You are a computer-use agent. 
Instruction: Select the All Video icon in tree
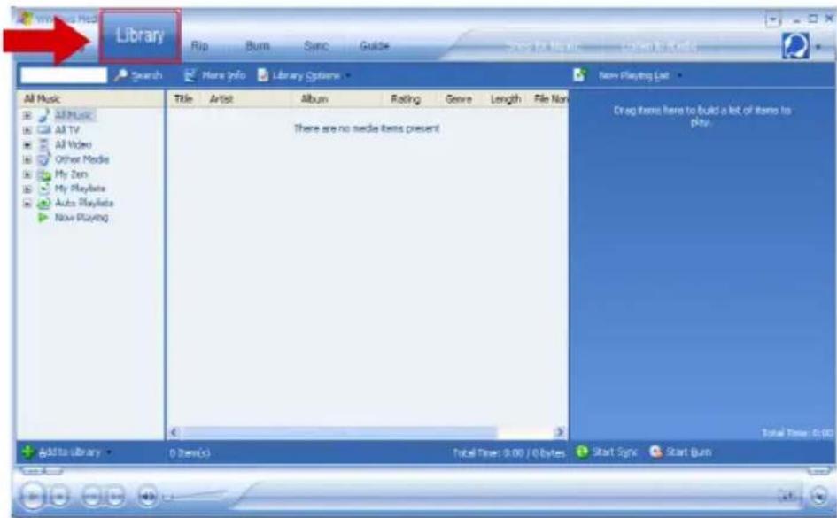click(x=43, y=144)
